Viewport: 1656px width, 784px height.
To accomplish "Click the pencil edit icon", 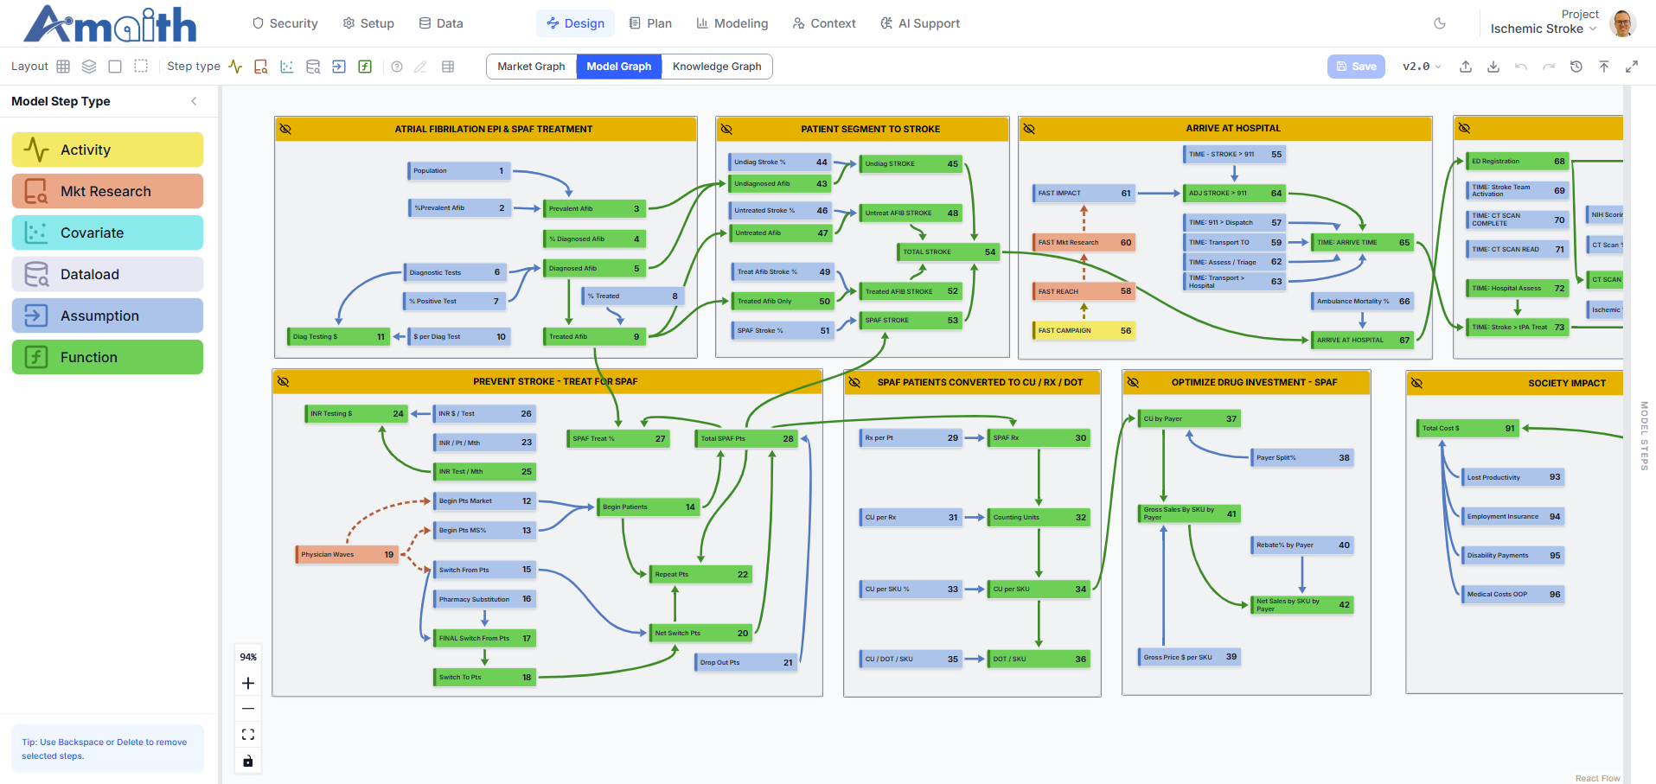I will coord(421,67).
